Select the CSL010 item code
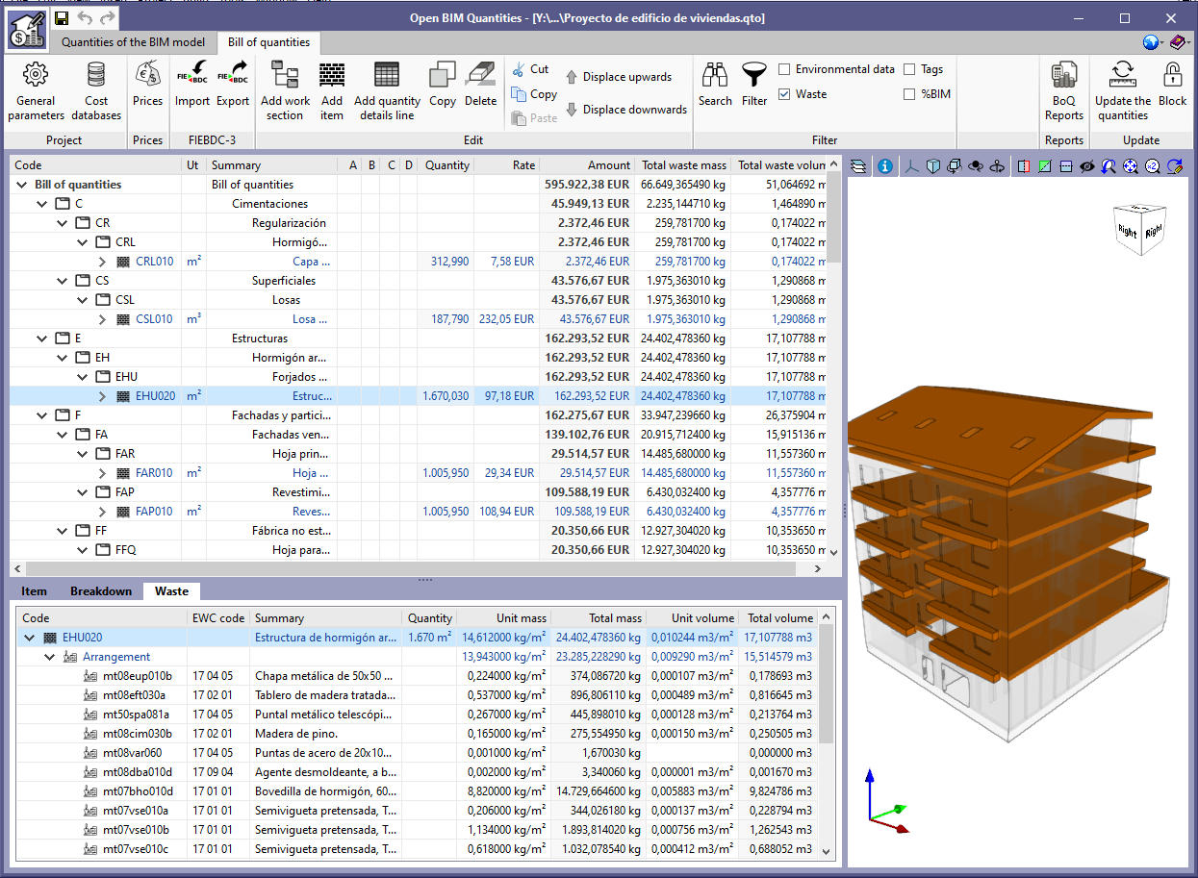The height and width of the screenshot is (878, 1198). (154, 319)
